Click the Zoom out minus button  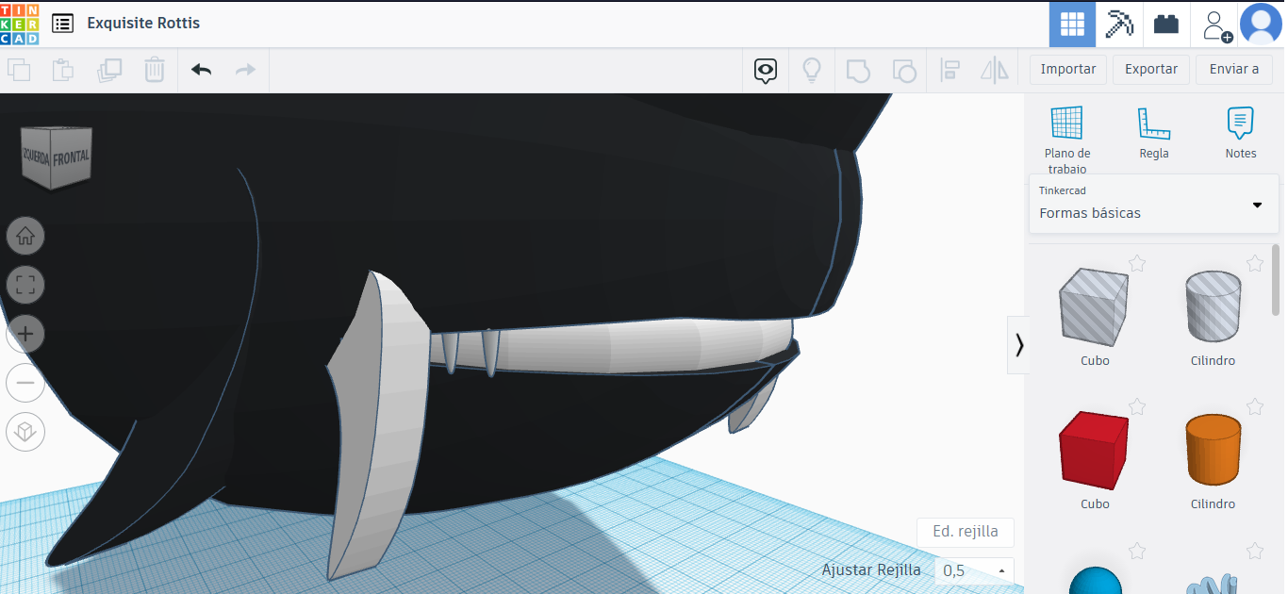tap(25, 383)
